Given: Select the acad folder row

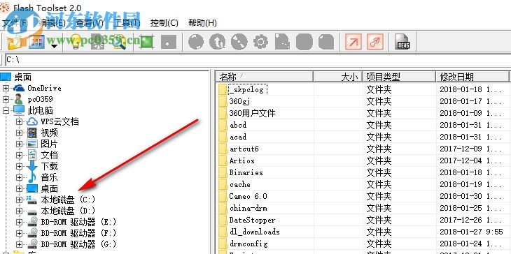Looking at the screenshot, I should click(363, 137).
